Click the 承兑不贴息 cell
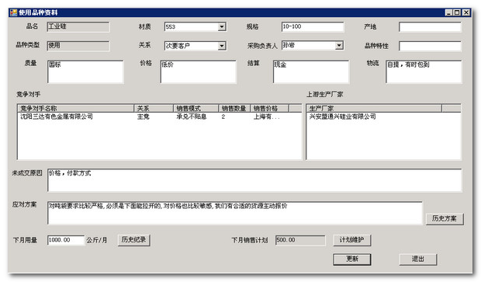 tap(191, 117)
